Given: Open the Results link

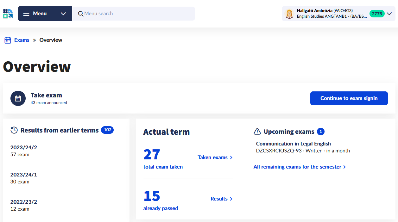Looking at the screenshot, I should pyautogui.click(x=221, y=199).
